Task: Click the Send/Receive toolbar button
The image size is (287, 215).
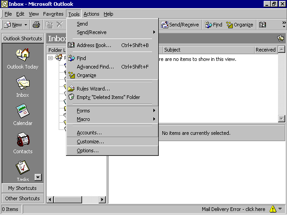Action: pyautogui.click(x=180, y=25)
